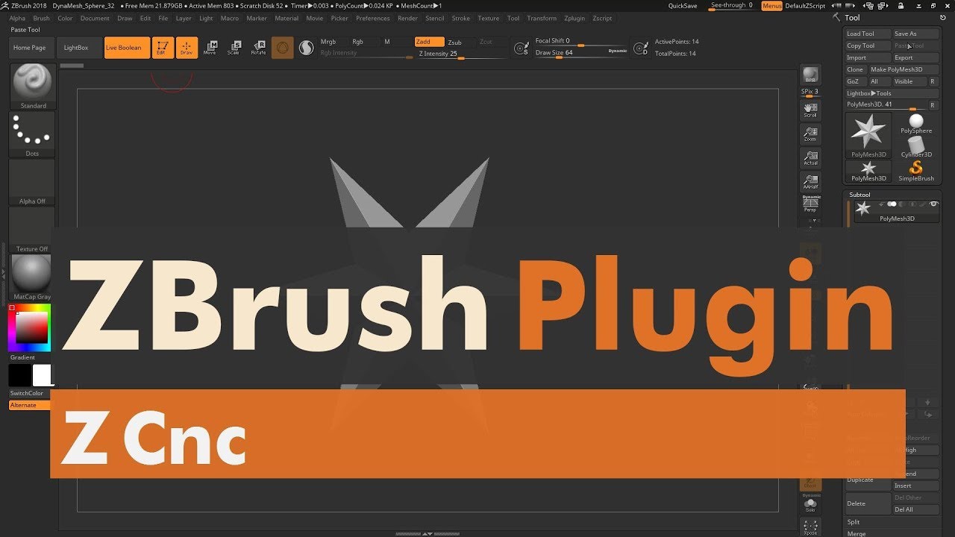Collapse the Tool palette header
Screen dimensions: 955x537
(x=853, y=17)
